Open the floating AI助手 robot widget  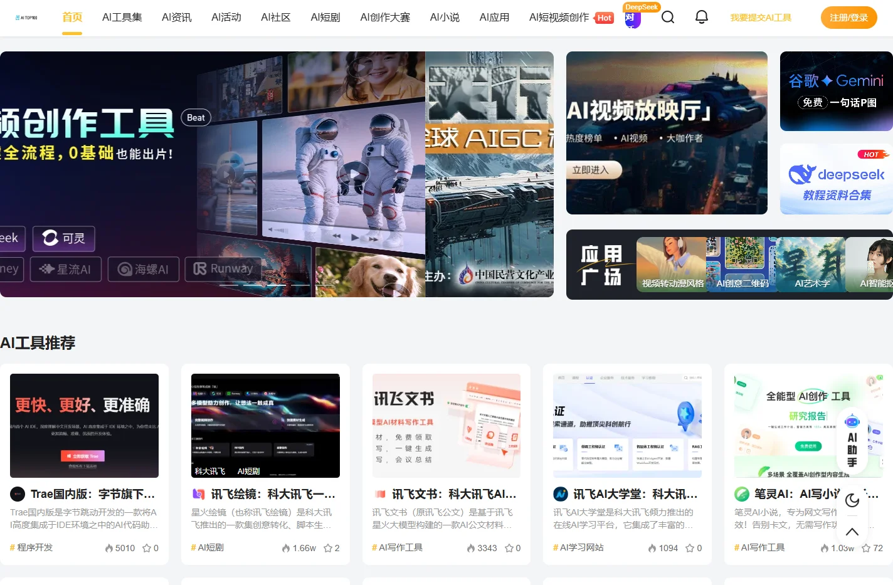(x=852, y=441)
